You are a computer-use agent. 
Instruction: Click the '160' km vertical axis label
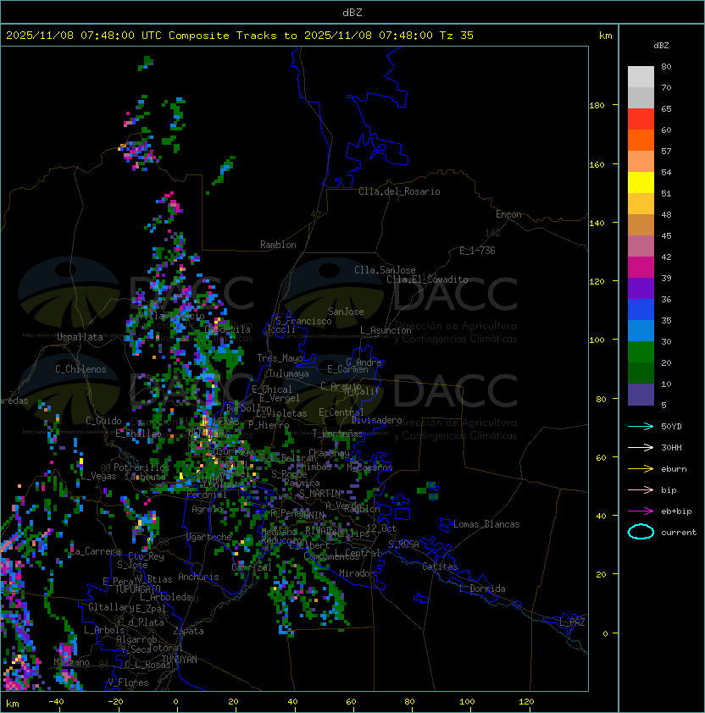pyautogui.click(x=597, y=164)
